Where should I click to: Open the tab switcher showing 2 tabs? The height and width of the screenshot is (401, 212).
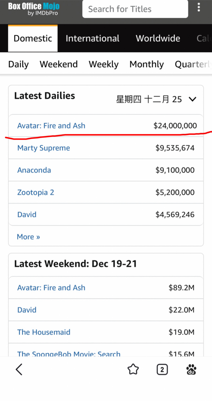coord(162,369)
